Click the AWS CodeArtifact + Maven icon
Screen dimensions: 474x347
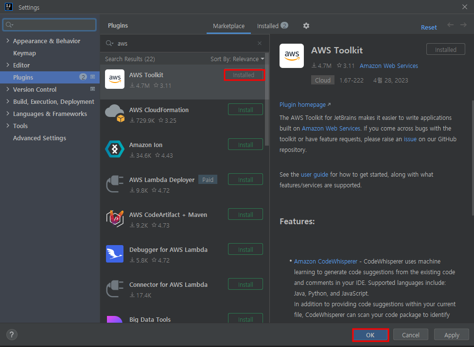(115, 219)
